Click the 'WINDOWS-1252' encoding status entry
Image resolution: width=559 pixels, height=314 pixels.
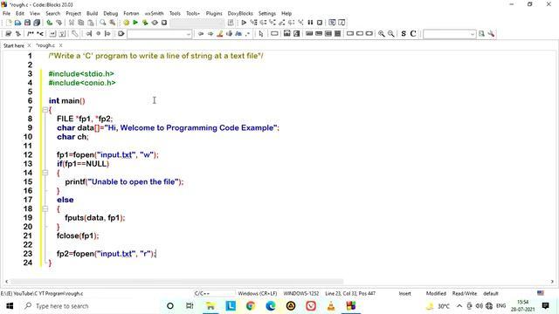(300, 293)
